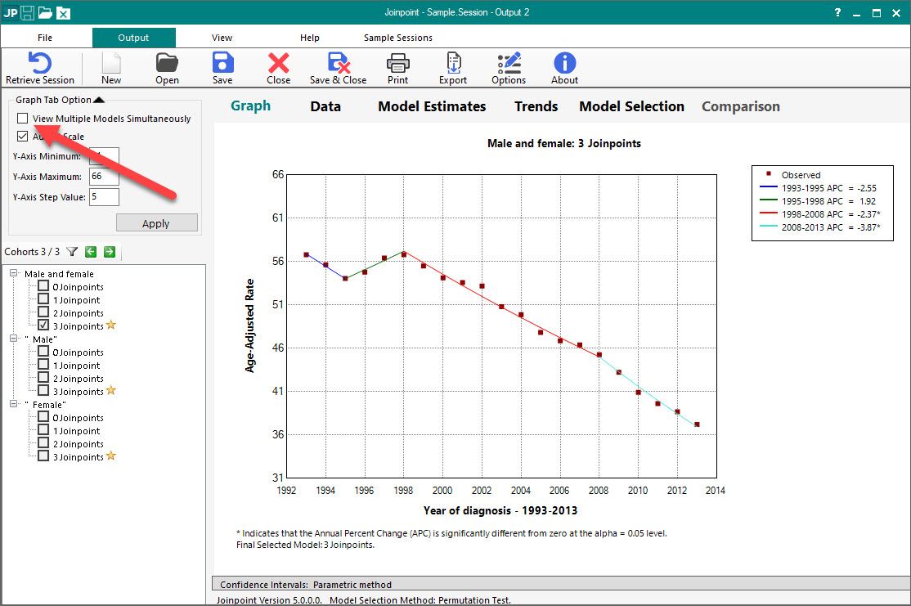Click the Cohorts 3 / 3 label
This screenshot has height=606, width=911.
pos(32,252)
